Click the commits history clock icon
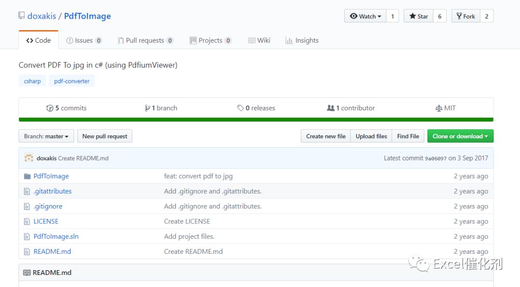 tap(50, 108)
